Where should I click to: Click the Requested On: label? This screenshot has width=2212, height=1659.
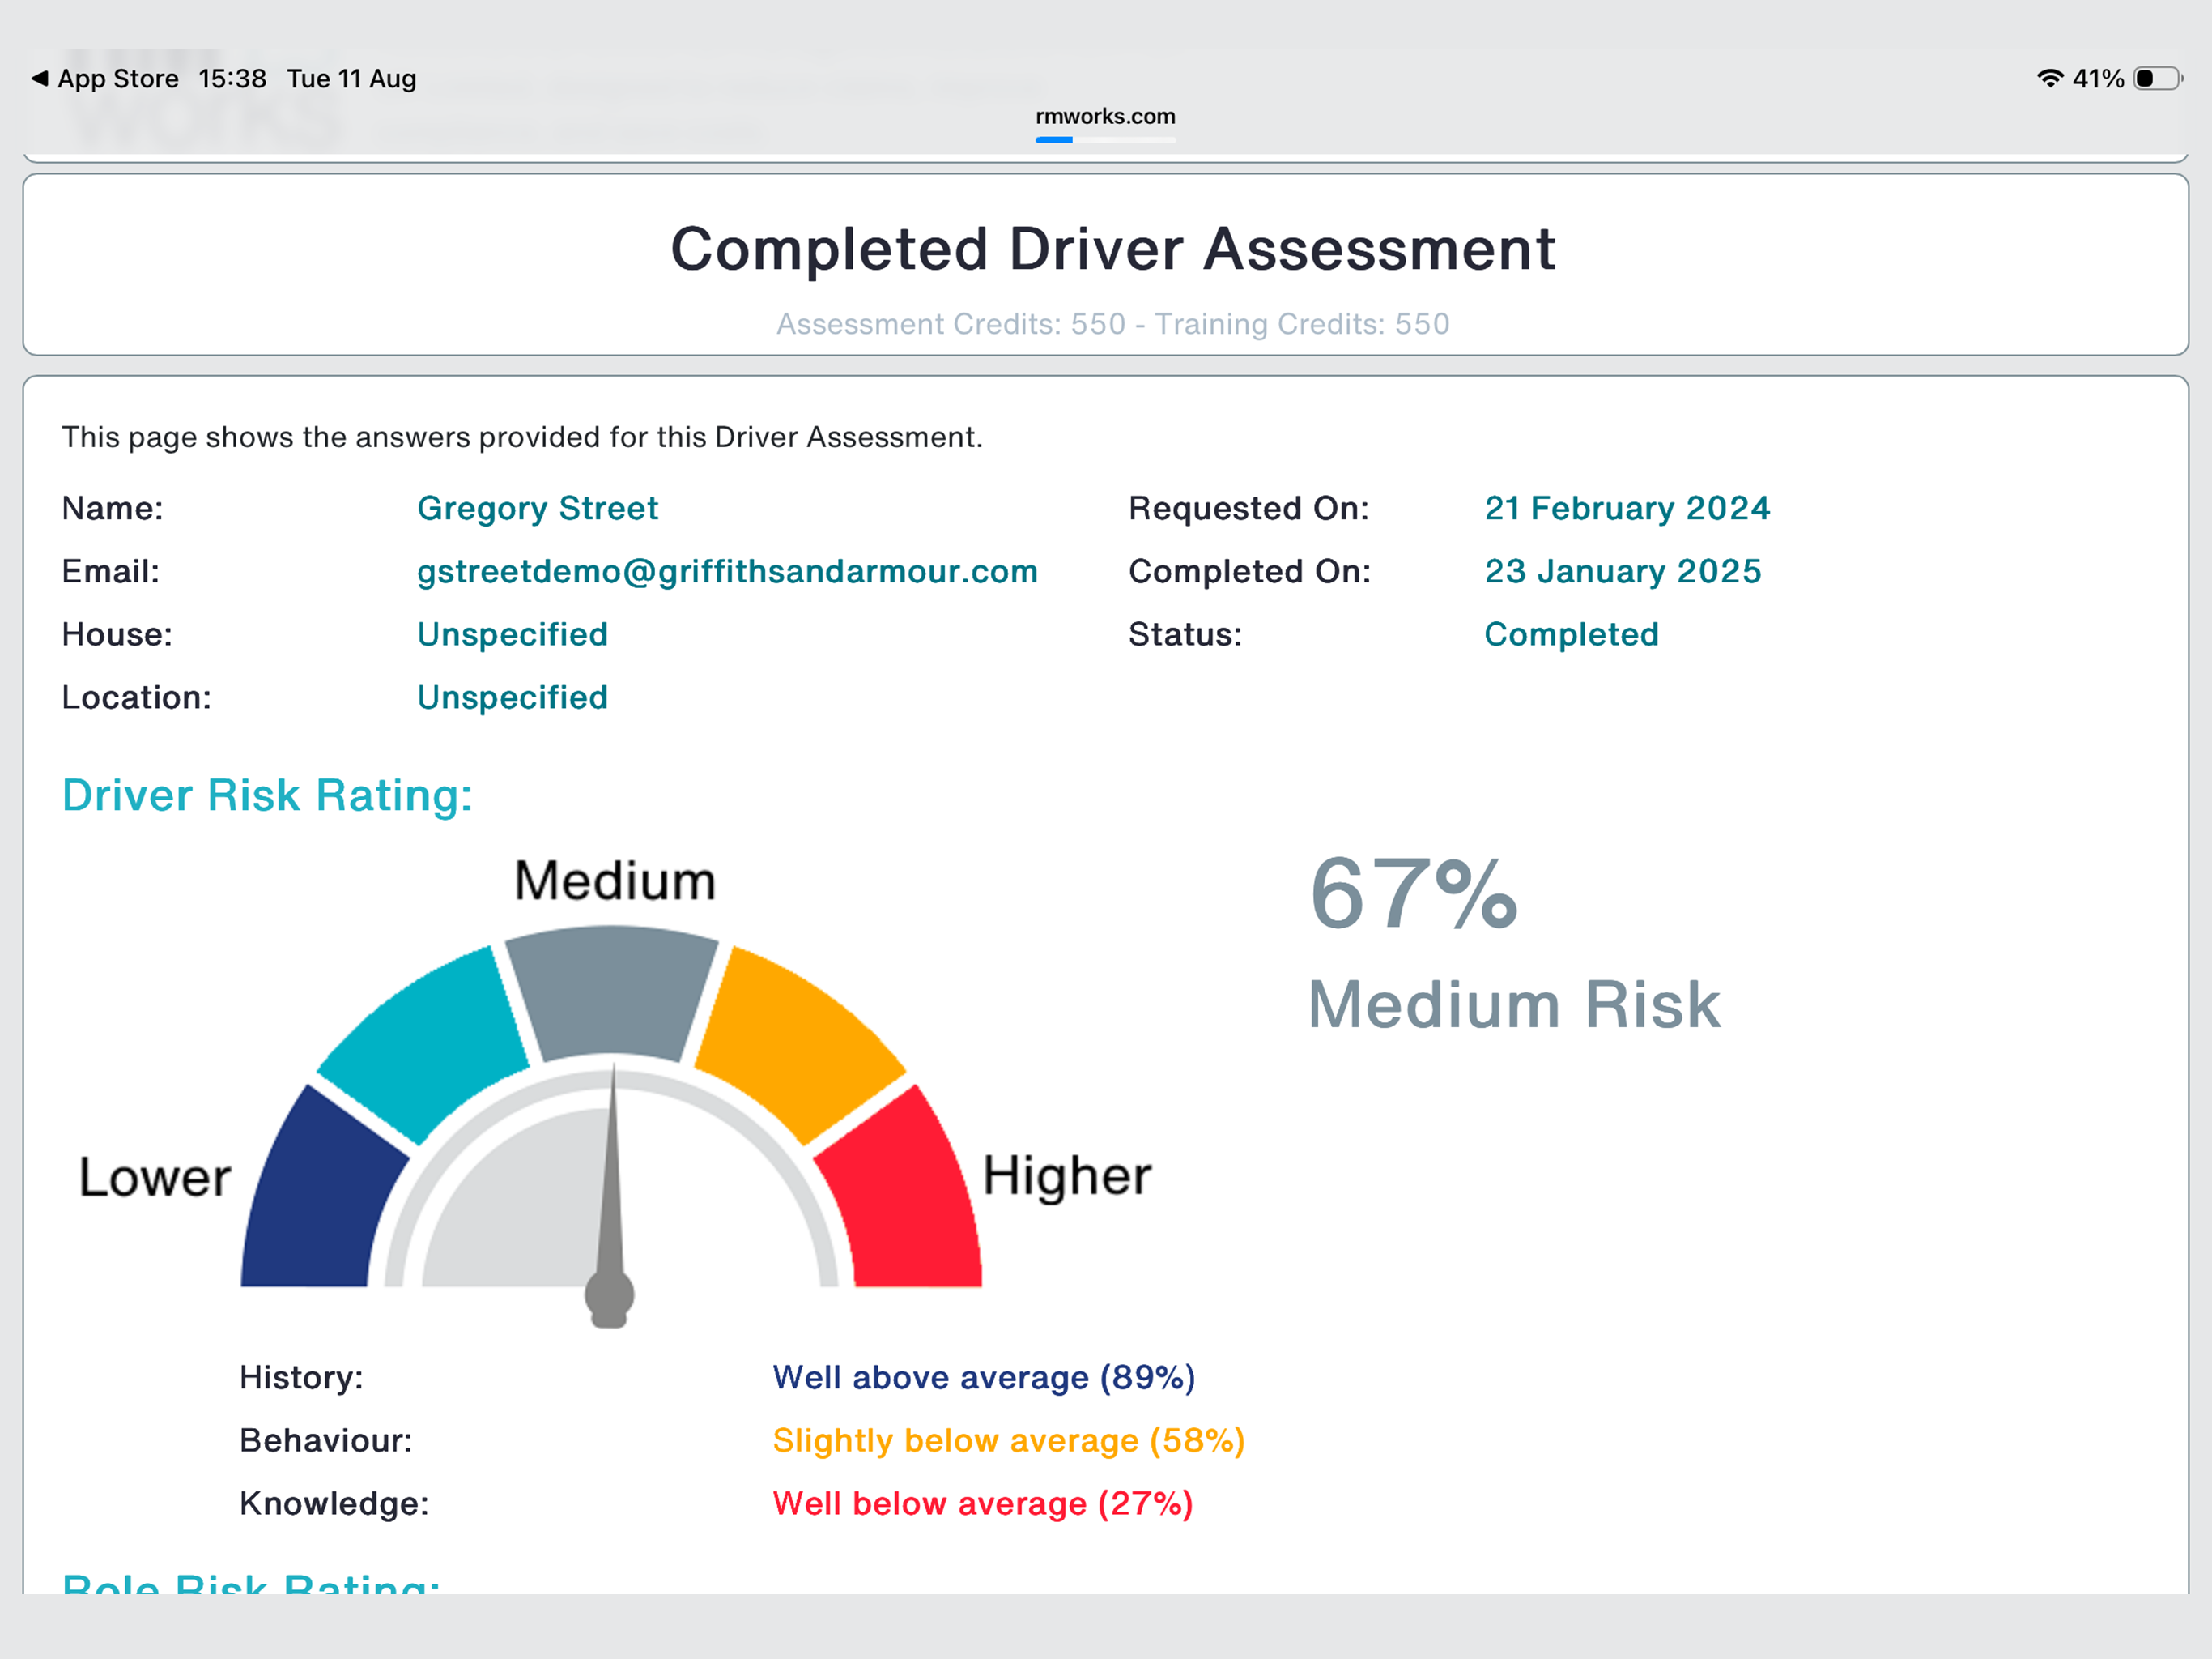point(1249,508)
